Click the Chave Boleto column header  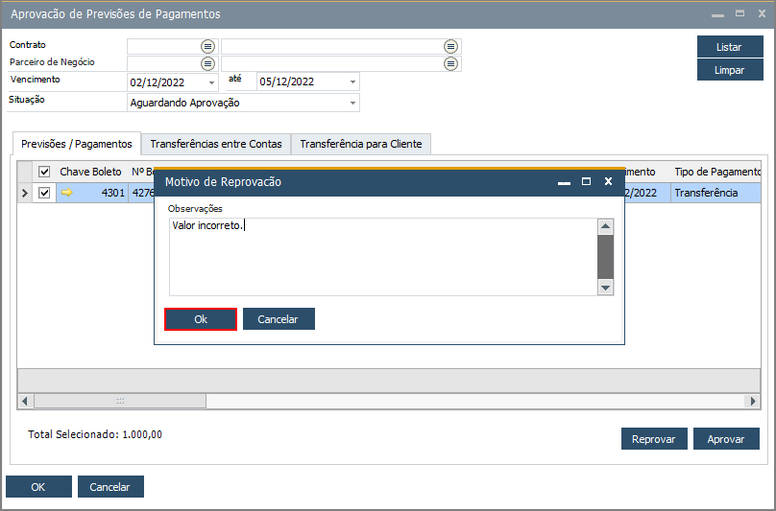[x=90, y=172]
